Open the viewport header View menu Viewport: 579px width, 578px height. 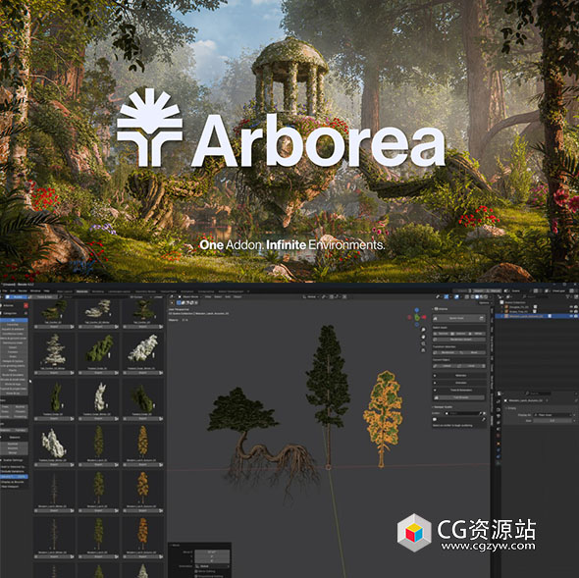pos(208,296)
